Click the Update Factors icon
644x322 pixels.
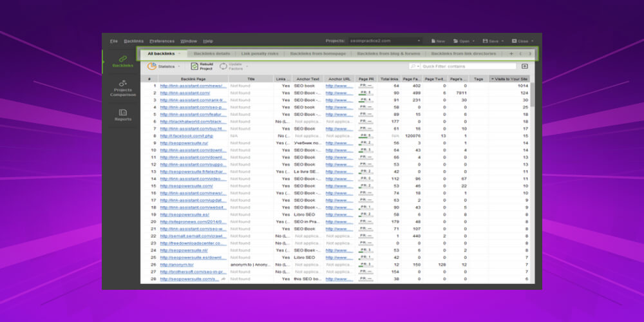pyautogui.click(x=223, y=66)
